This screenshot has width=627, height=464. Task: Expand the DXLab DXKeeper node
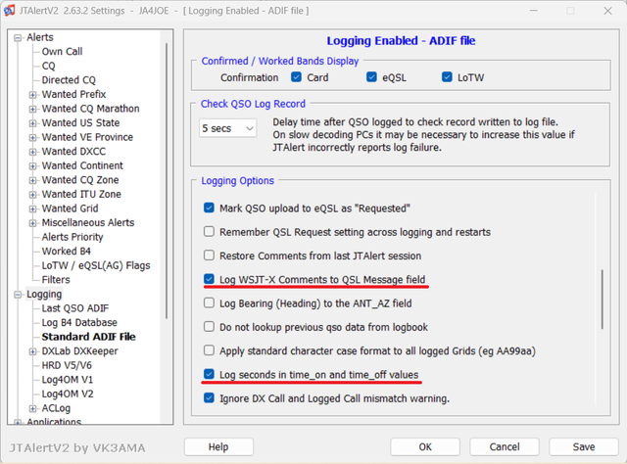point(32,351)
